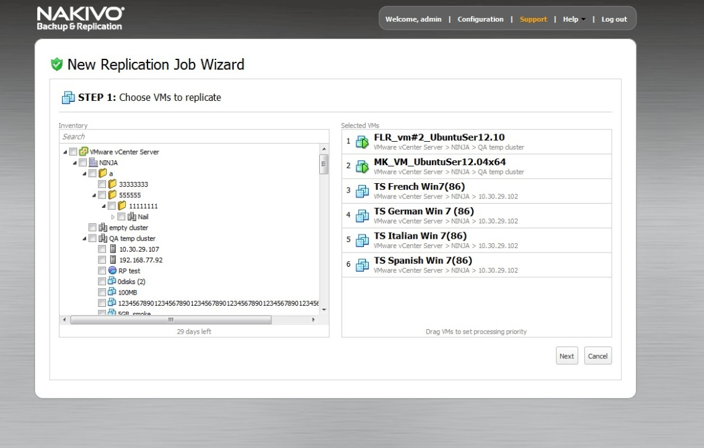The width and height of the screenshot is (704, 448).
Task: Collapse the QA temp cluster node
Action: [x=84, y=239]
